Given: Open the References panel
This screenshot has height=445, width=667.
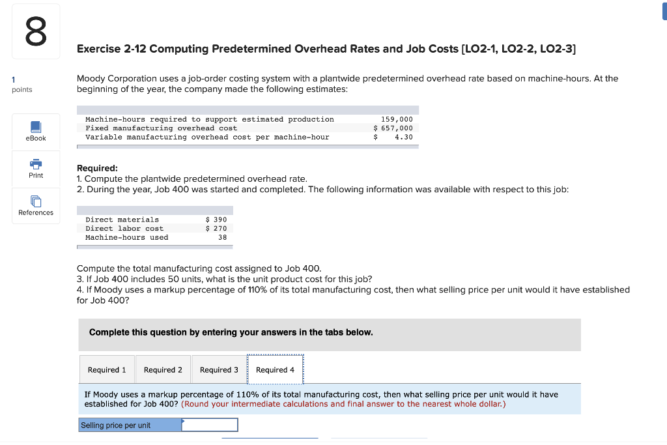Looking at the screenshot, I should 36,206.
